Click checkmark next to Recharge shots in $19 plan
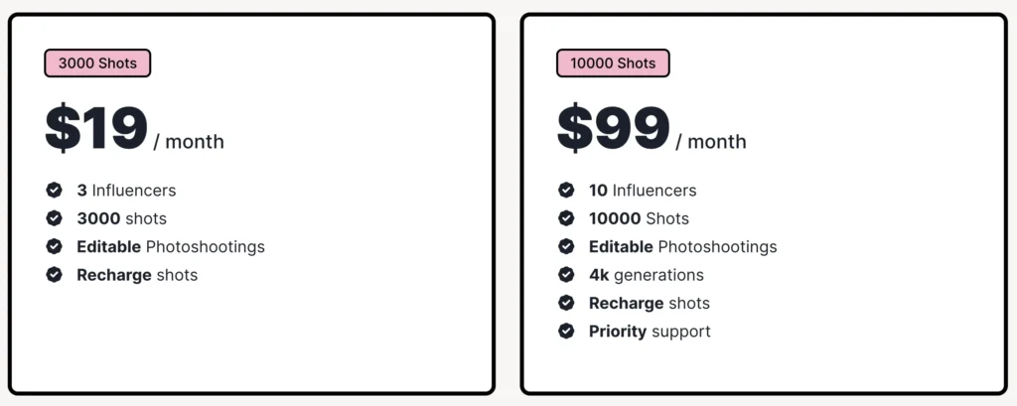This screenshot has width=1017, height=406. tap(54, 275)
